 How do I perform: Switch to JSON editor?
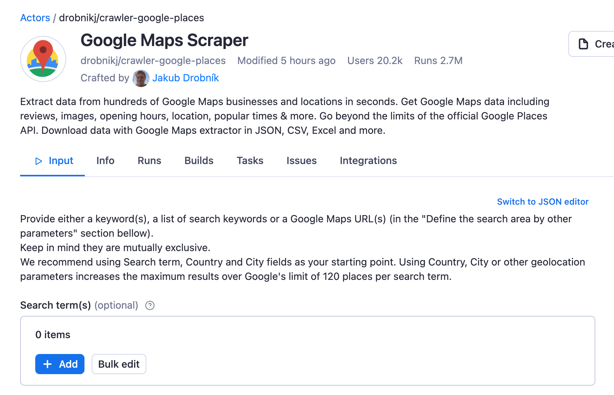[x=542, y=202]
